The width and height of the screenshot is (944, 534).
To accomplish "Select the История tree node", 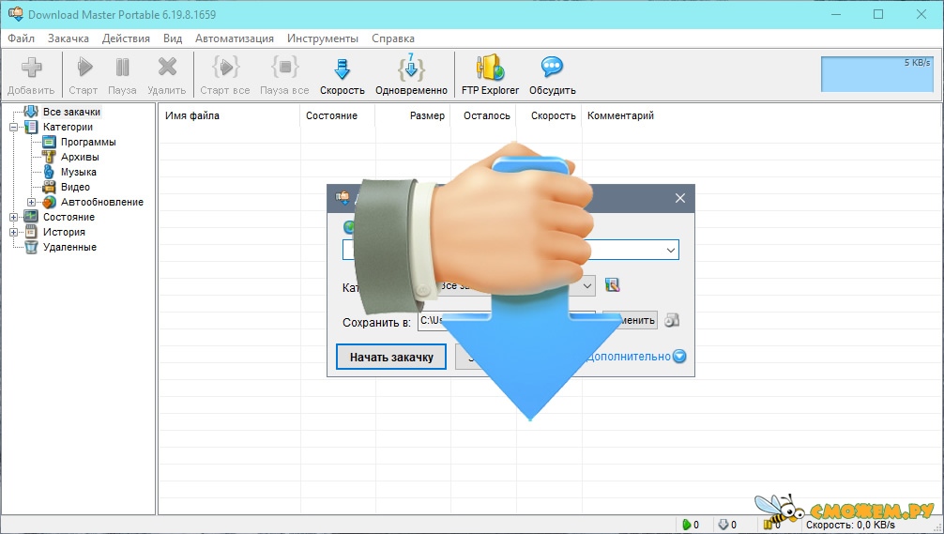I will (x=64, y=233).
